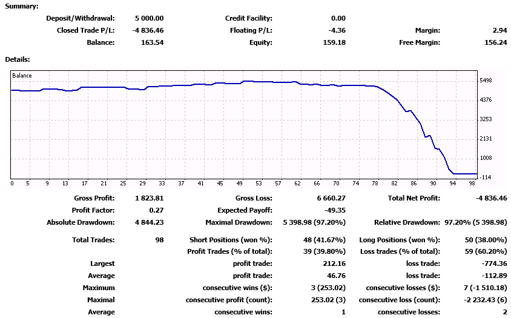Click the 5498 label on chart's vertical axis
This screenshot has height=318, width=511.
pyautogui.click(x=486, y=81)
